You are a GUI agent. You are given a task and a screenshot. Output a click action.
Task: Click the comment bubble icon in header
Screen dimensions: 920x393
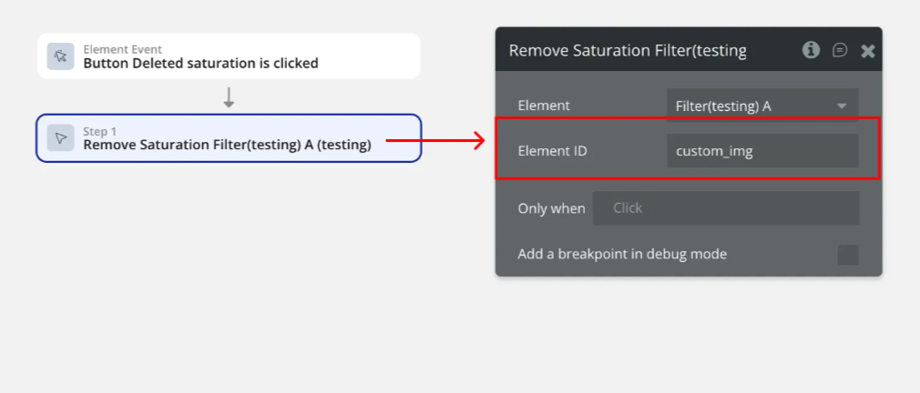840,50
